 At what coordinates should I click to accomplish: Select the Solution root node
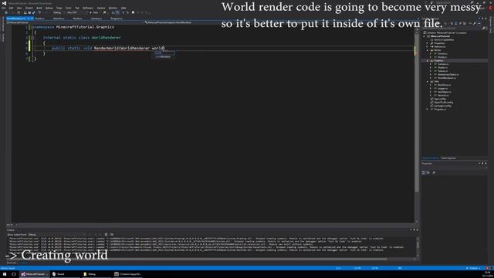pos(447,32)
